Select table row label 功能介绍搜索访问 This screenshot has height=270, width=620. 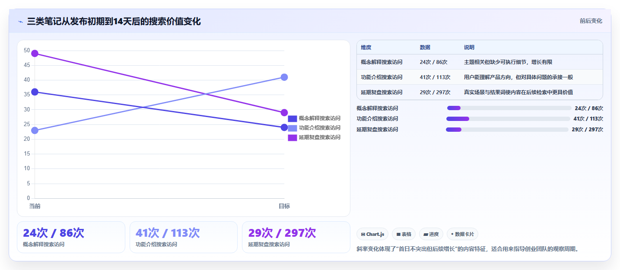click(382, 77)
